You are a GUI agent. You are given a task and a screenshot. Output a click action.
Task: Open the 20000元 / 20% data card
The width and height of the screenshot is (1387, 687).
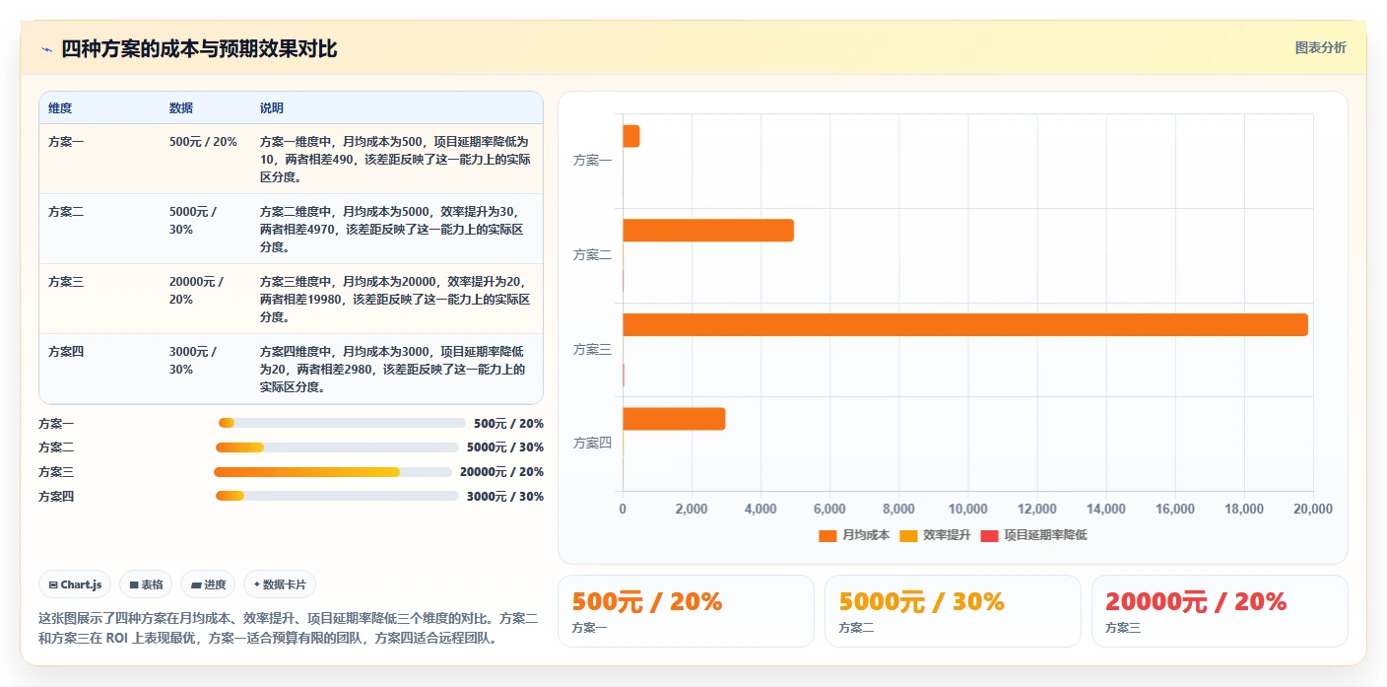point(1220,611)
